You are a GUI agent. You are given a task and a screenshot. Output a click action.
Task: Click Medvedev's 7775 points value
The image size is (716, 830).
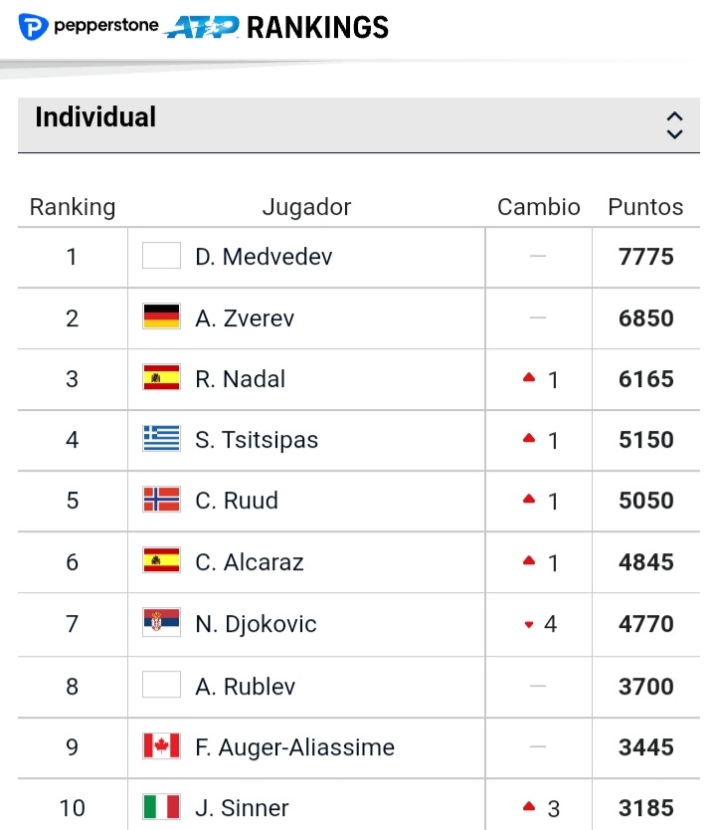coord(645,257)
